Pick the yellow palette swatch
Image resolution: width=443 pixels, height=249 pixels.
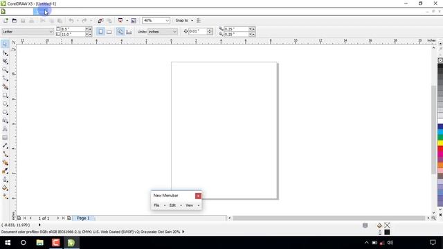click(x=440, y=143)
